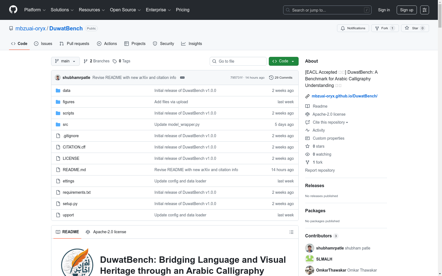Switch to the Security tab
Image resolution: width=442 pixels, height=276 pixels.
164,44
